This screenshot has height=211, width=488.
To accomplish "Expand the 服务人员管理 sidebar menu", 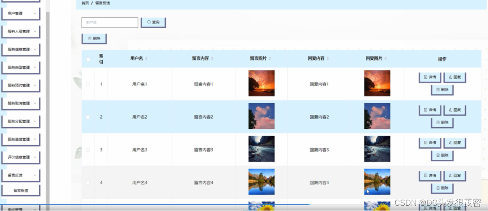I will (x=21, y=32).
